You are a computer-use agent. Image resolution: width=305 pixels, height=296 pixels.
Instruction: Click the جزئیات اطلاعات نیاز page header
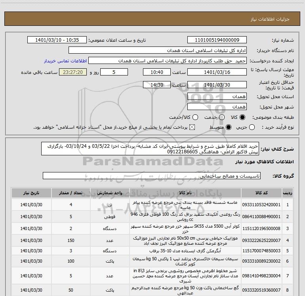pos(270,19)
